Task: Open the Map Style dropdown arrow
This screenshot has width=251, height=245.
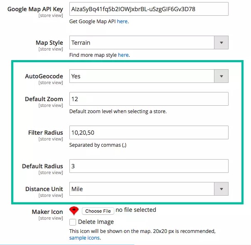Action: pyautogui.click(x=221, y=43)
